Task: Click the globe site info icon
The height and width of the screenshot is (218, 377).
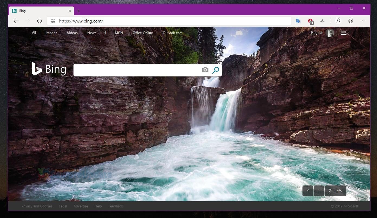Action: [53, 21]
